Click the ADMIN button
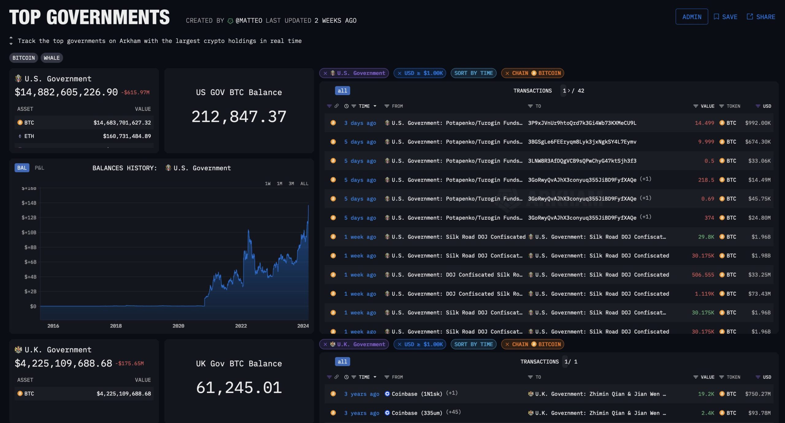This screenshot has width=785, height=423. (691, 17)
